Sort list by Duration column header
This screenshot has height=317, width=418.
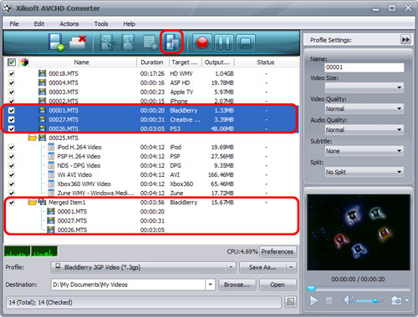coord(152,63)
